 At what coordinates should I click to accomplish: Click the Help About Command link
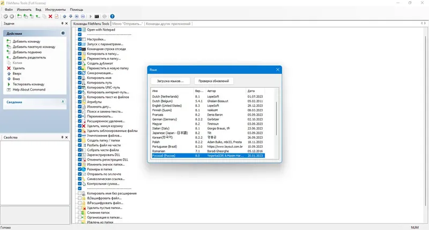29,89
